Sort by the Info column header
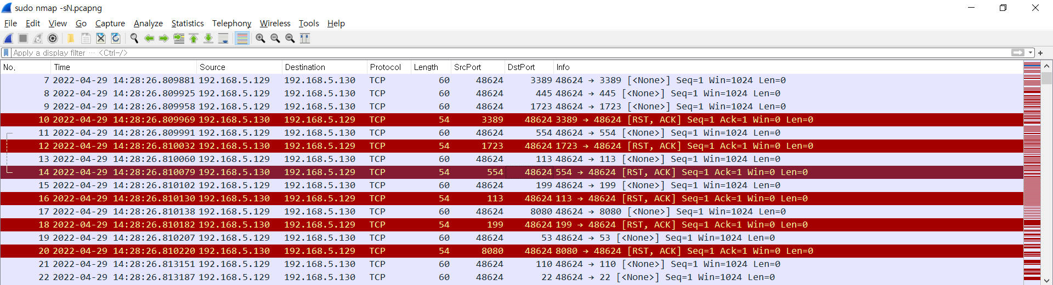The image size is (1053, 285). coord(788,67)
